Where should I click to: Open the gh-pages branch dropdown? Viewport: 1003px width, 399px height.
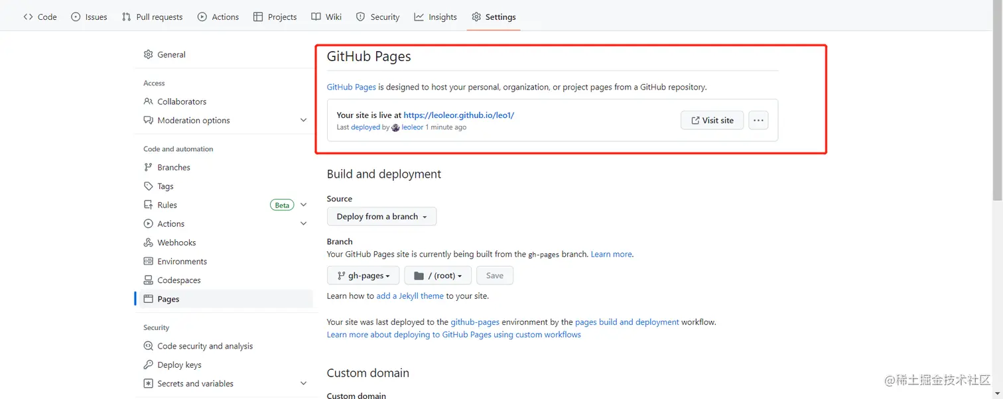[363, 275]
